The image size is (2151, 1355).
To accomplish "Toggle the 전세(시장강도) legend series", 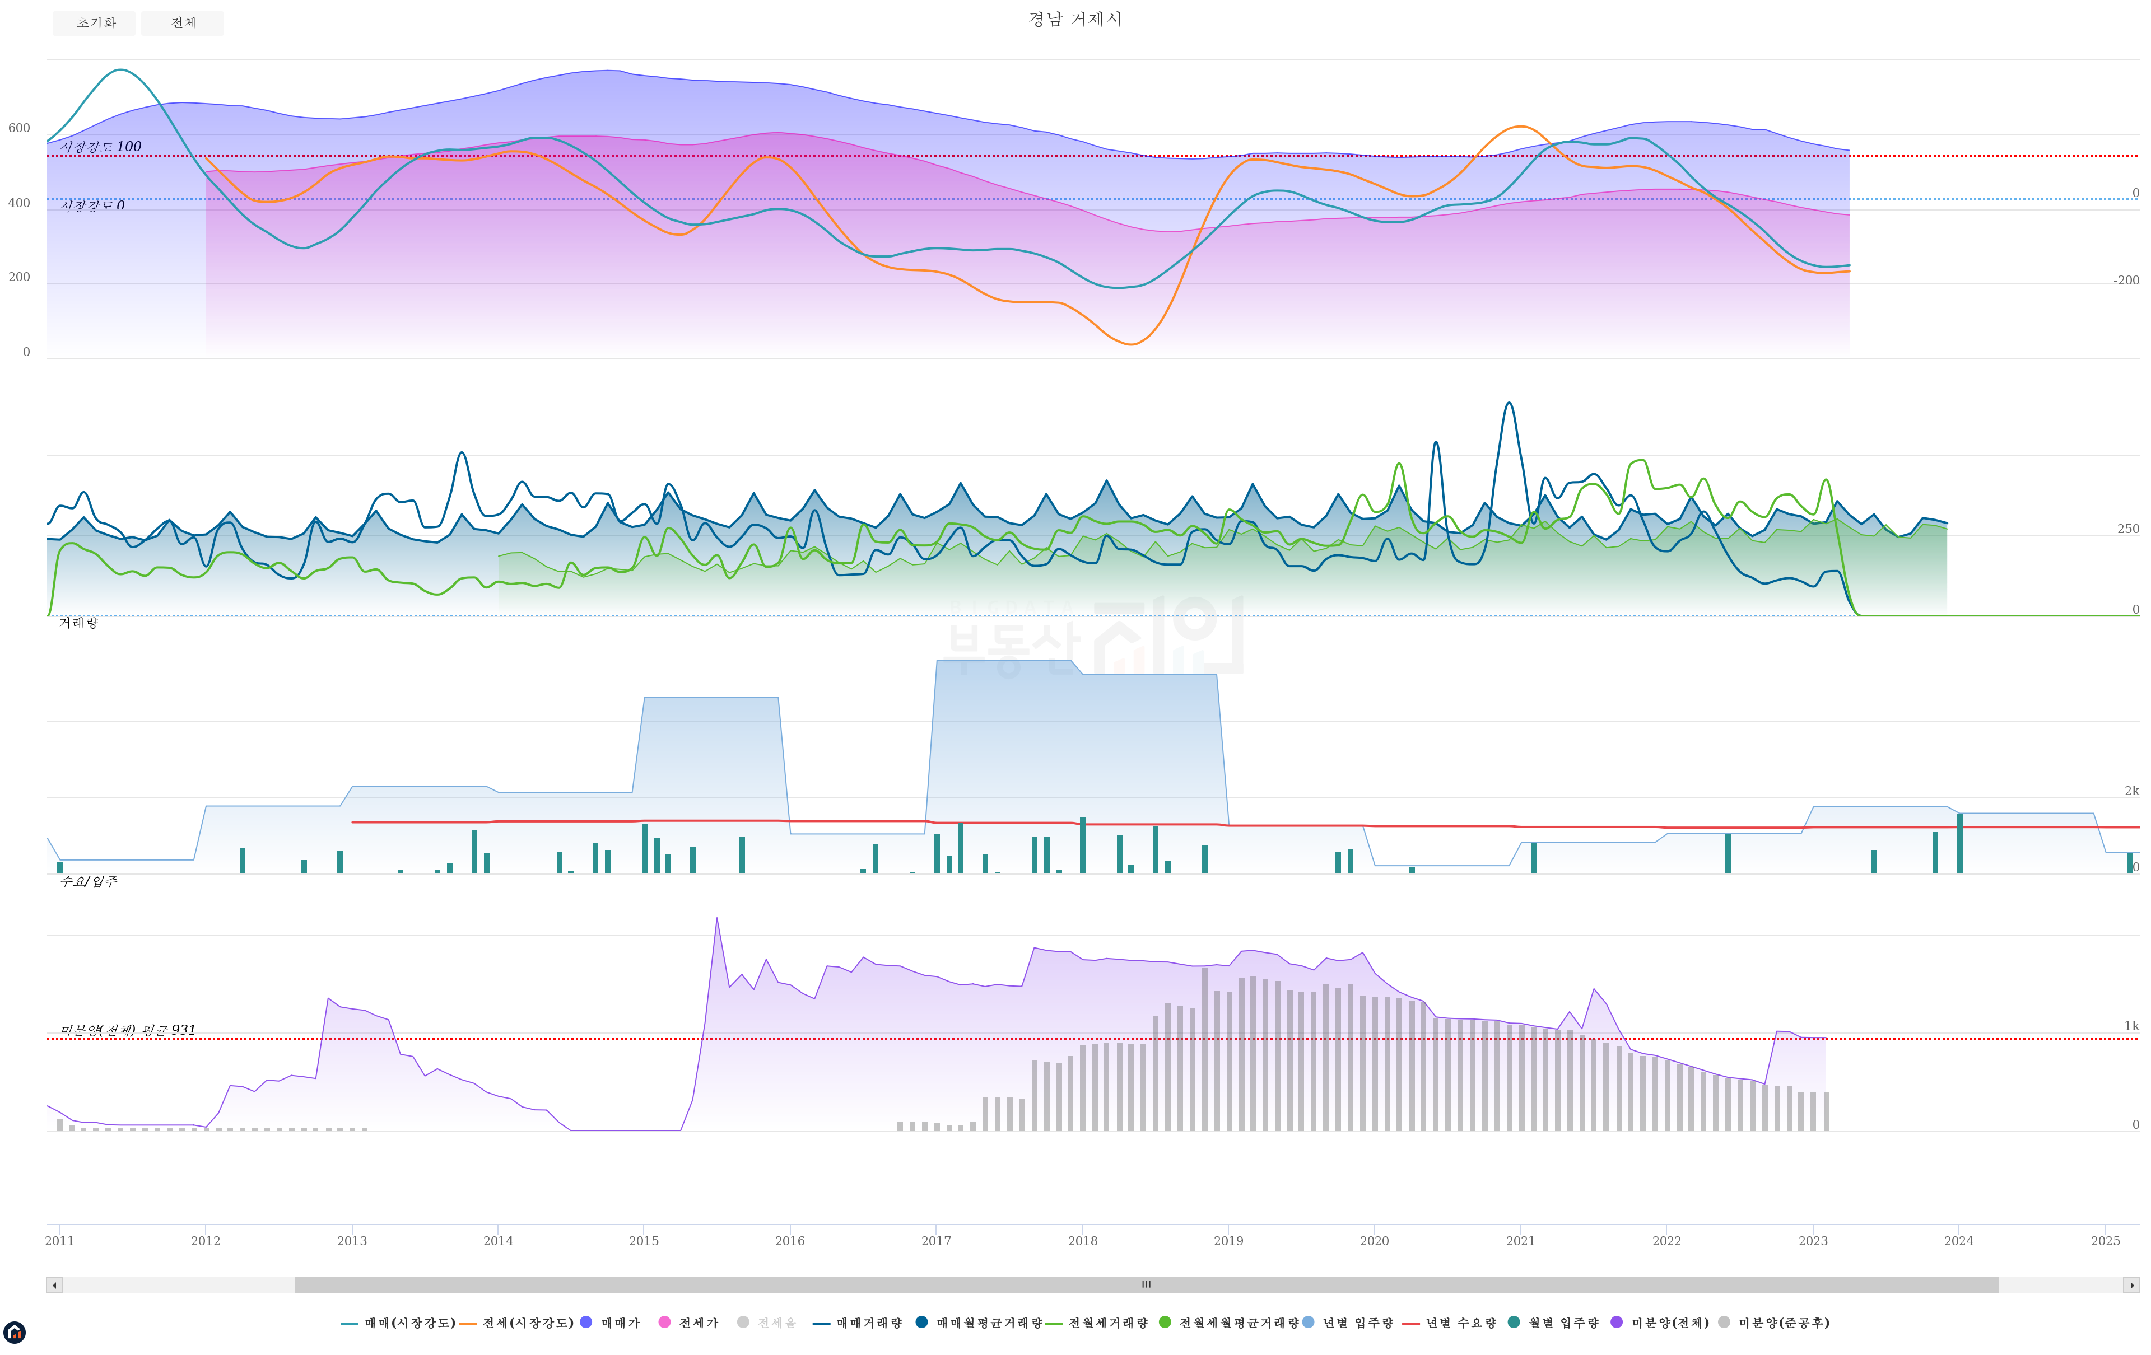I will click(516, 1323).
